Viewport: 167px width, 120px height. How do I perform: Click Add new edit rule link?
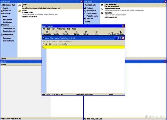[110, 17]
